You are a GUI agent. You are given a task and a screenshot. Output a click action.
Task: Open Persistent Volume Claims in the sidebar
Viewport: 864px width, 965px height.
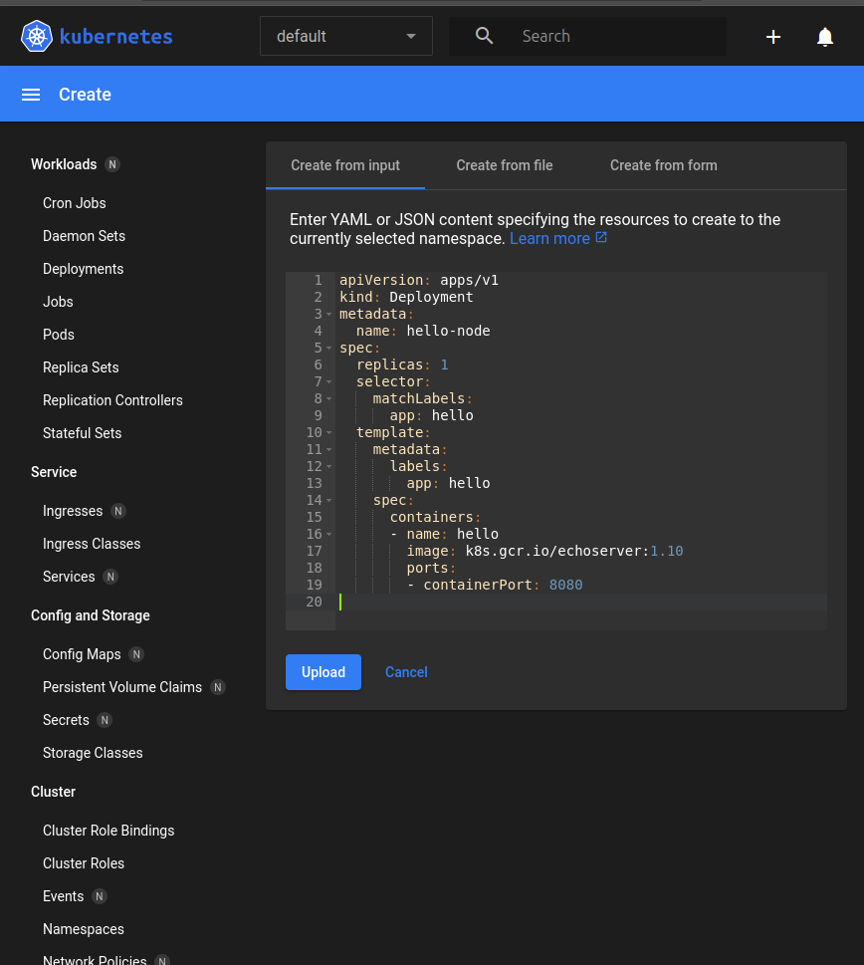(122, 687)
